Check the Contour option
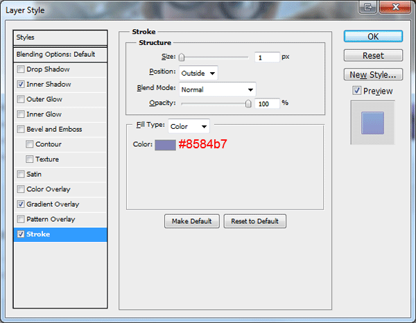Viewport: 416px width, 323px height. click(x=29, y=144)
